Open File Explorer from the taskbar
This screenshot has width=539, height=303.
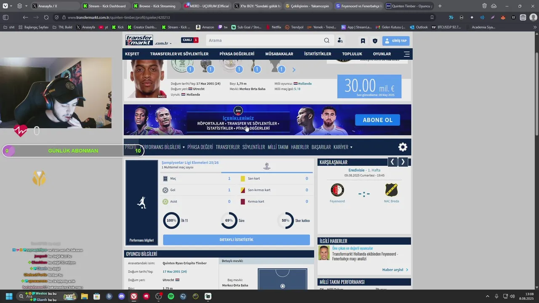coord(84,296)
